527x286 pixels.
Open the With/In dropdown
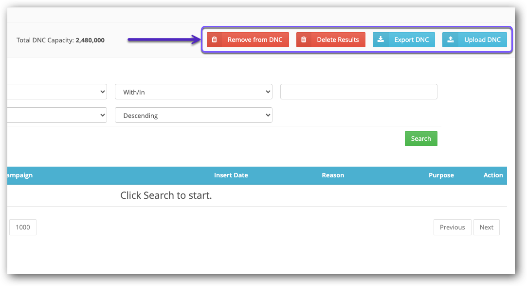[x=193, y=92]
